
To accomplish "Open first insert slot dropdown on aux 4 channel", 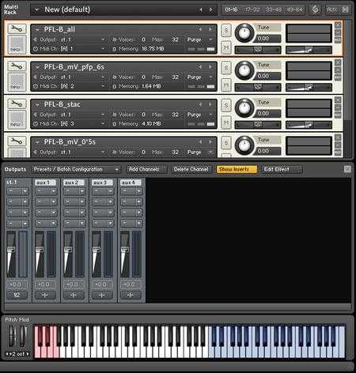I will coord(138,191).
